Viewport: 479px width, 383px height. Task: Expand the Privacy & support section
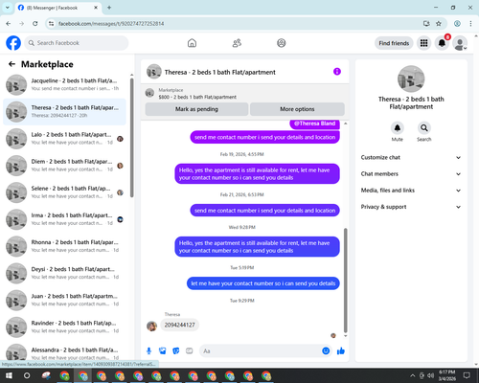click(411, 207)
